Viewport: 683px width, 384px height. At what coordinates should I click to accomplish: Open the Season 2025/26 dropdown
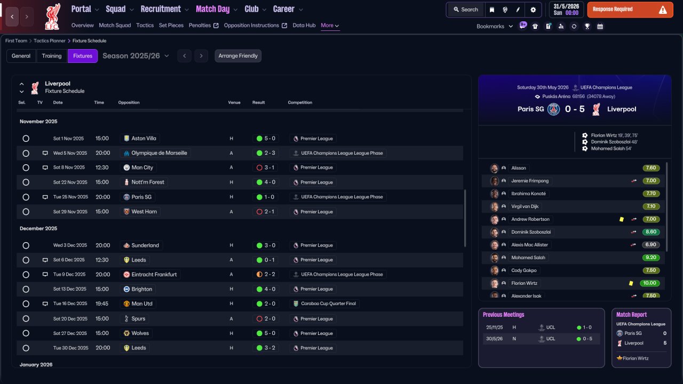(136, 56)
